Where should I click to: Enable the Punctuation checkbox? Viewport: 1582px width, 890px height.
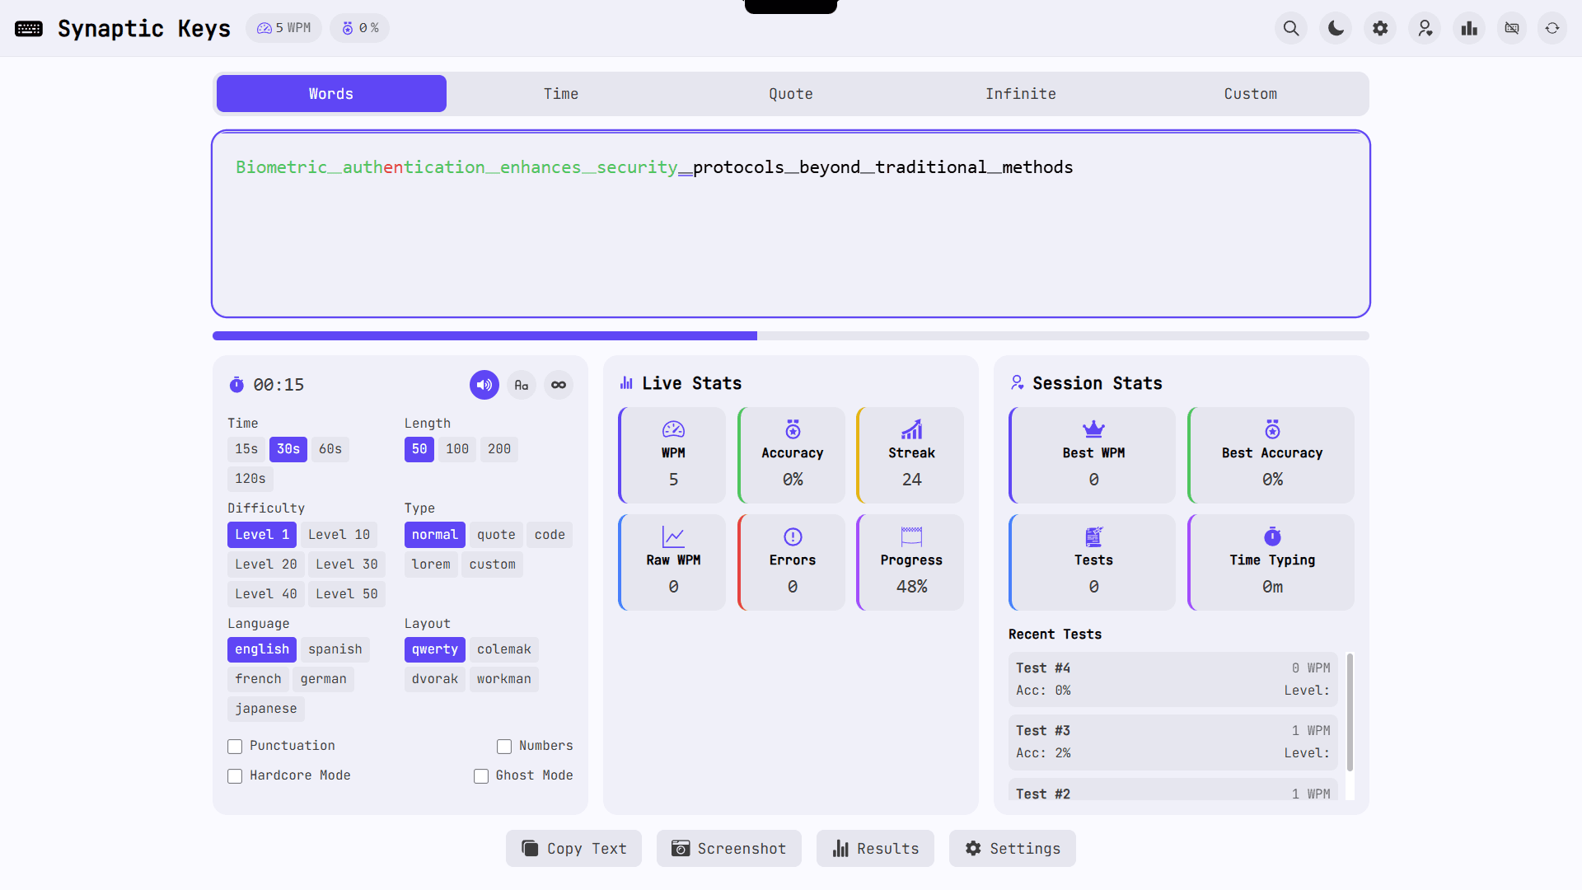[x=235, y=747]
